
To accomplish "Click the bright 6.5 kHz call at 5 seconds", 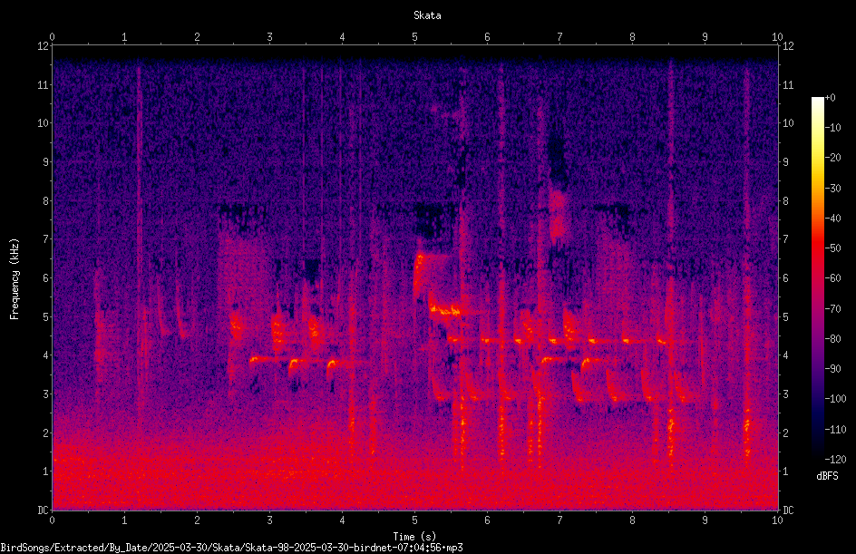I will click(x=419, y=272).
